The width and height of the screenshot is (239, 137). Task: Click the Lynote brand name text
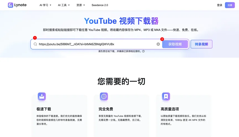tap(20, 5)
